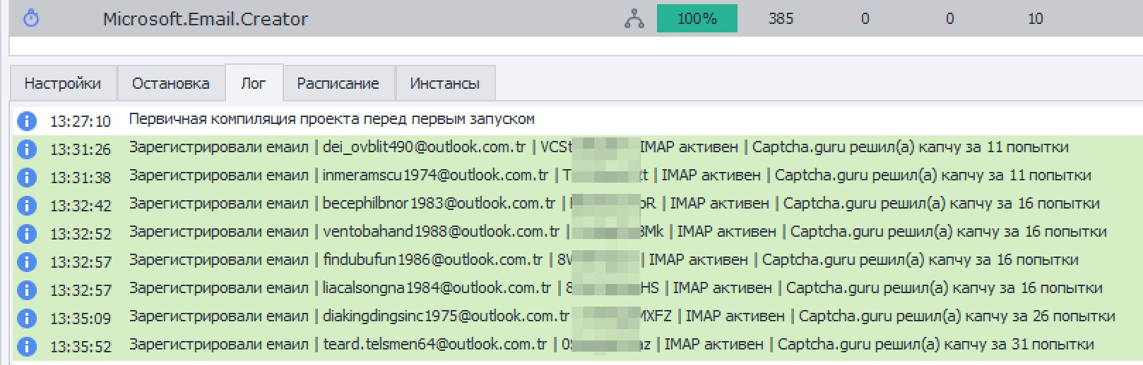The image size is (1143, 365).
Task: Click info icon of the 13:35:52 entry
Action: click(x=26, y=346)
